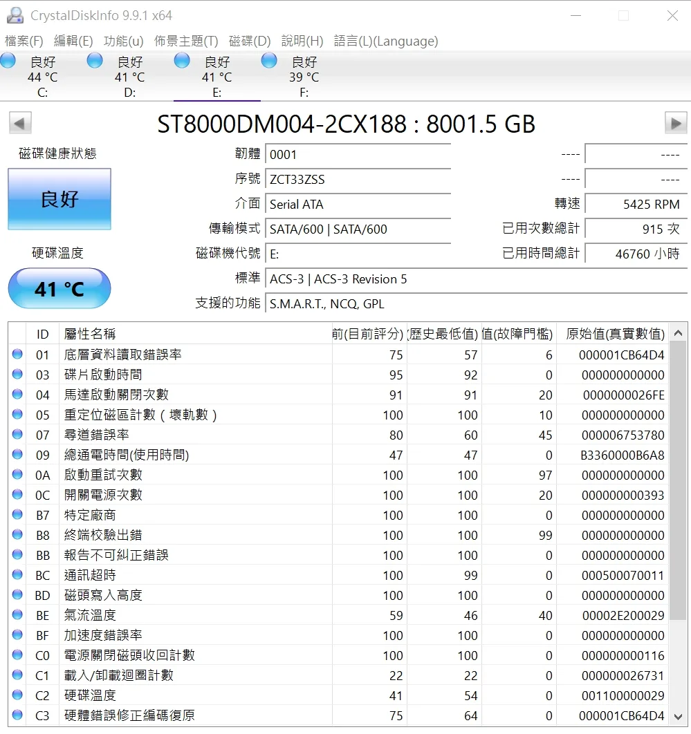Screen dimensions: 691x734
Task: Select the 尋道錯誤率 attribute row
Action: click(x=339, y=435)
